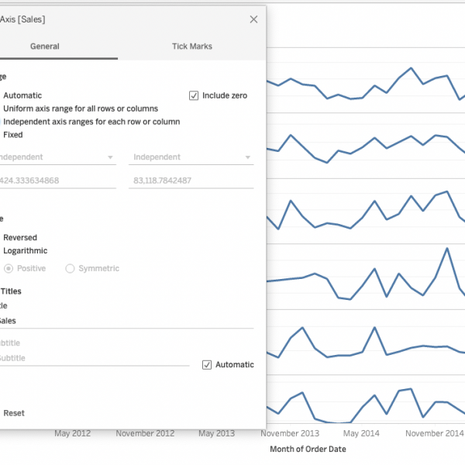Pick the Fixed range option
Screen dimensions: 465x465
12,135
